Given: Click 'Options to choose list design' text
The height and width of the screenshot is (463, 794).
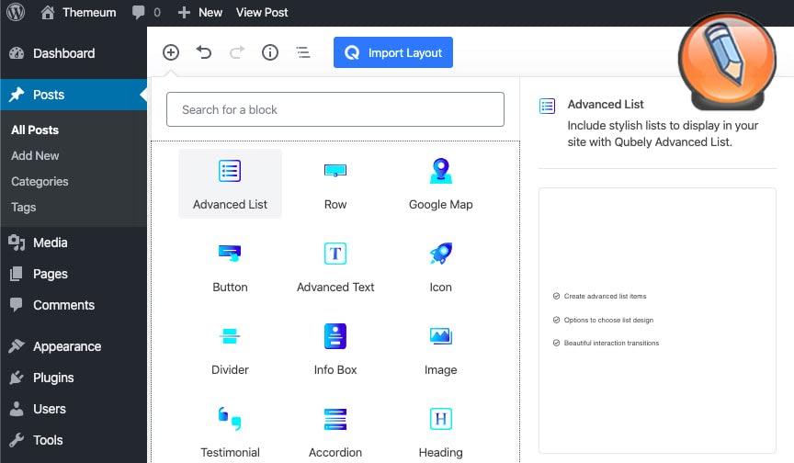Looking at the screenshot, I should coord(608,320).
